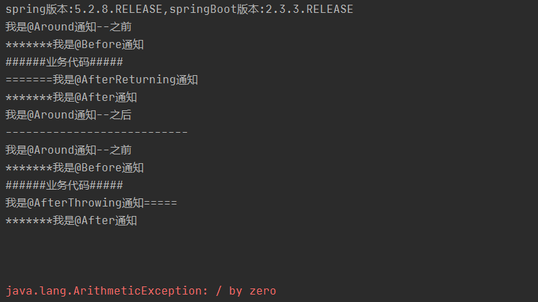Click the second 我是@Around通知--之前 line

click(68, 150)
